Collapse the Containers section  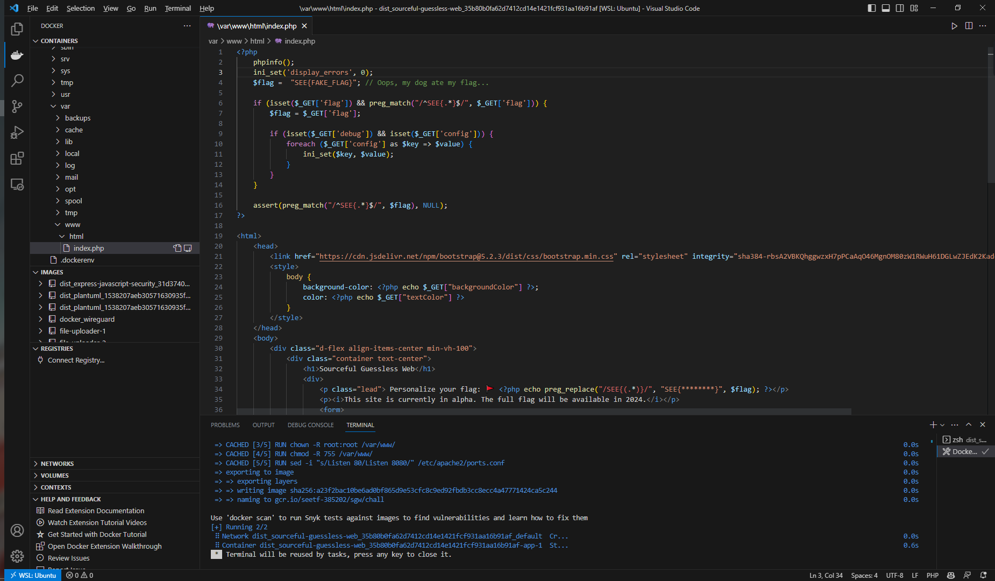coord(115,41)
